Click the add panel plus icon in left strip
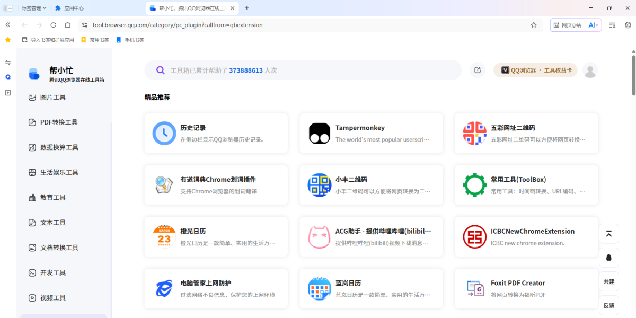 tap(8, 93)
